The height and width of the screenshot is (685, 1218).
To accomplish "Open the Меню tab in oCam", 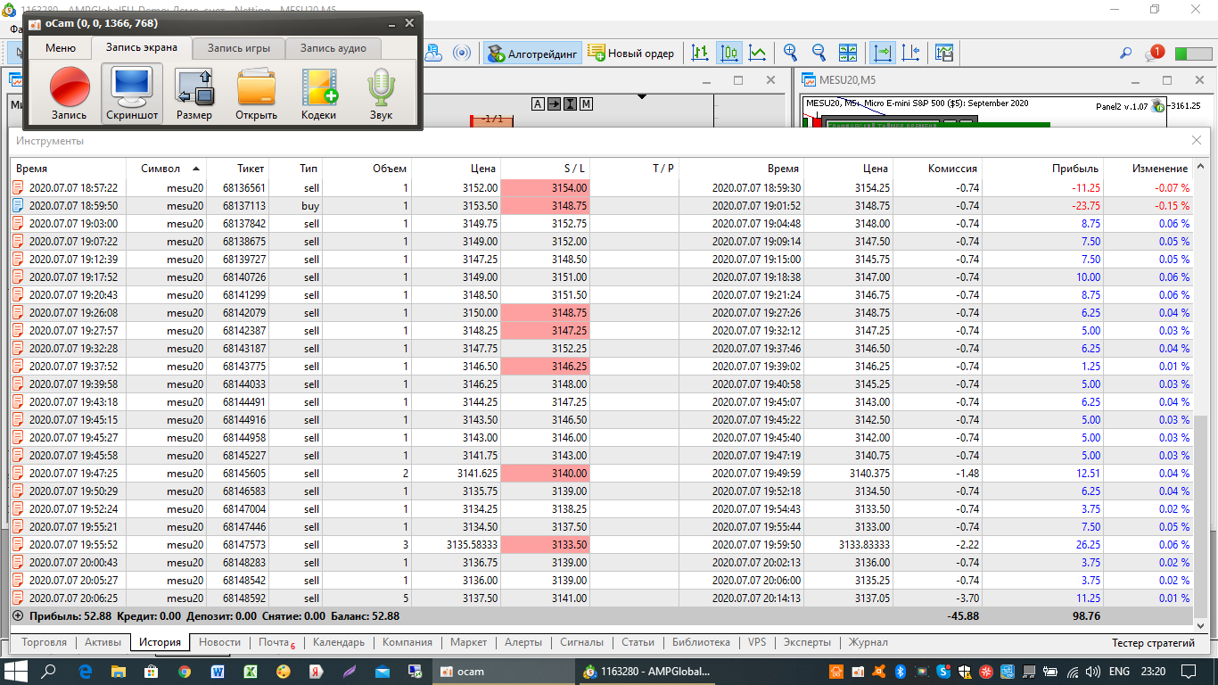I will click(x=61, y=48).
